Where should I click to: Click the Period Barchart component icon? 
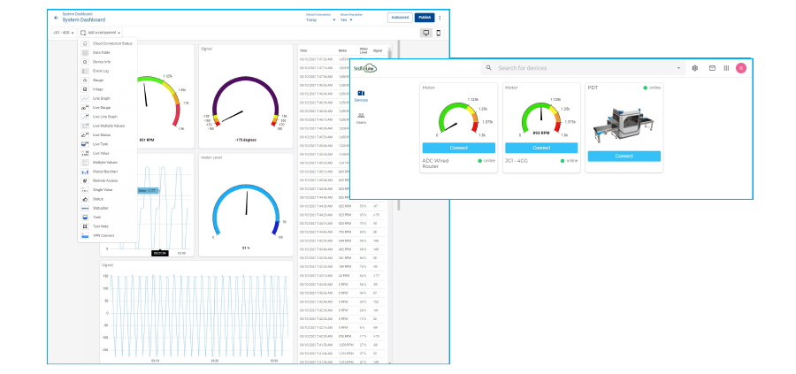pyautogui.click(x=85, y=172)
